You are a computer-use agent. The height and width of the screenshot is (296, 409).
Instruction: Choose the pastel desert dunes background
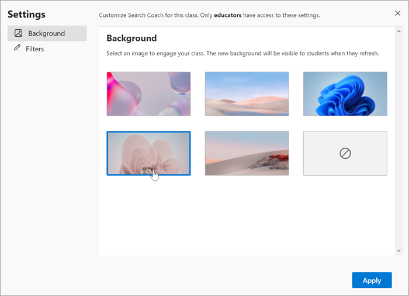pos(247,94)
